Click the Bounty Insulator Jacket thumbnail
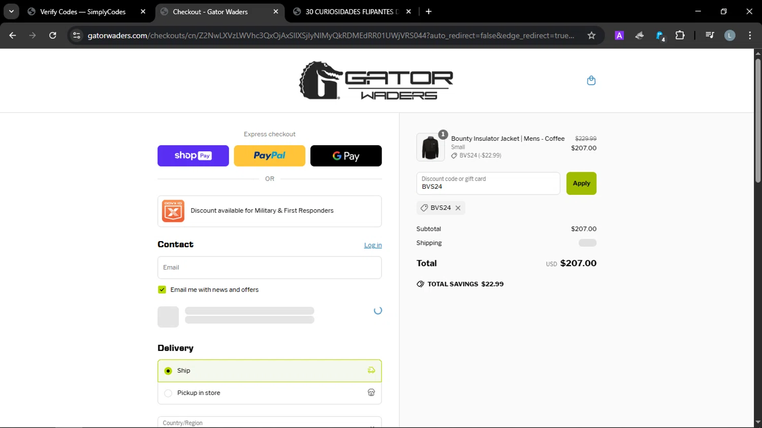762x428 pixels. click(x=430, y=147)
